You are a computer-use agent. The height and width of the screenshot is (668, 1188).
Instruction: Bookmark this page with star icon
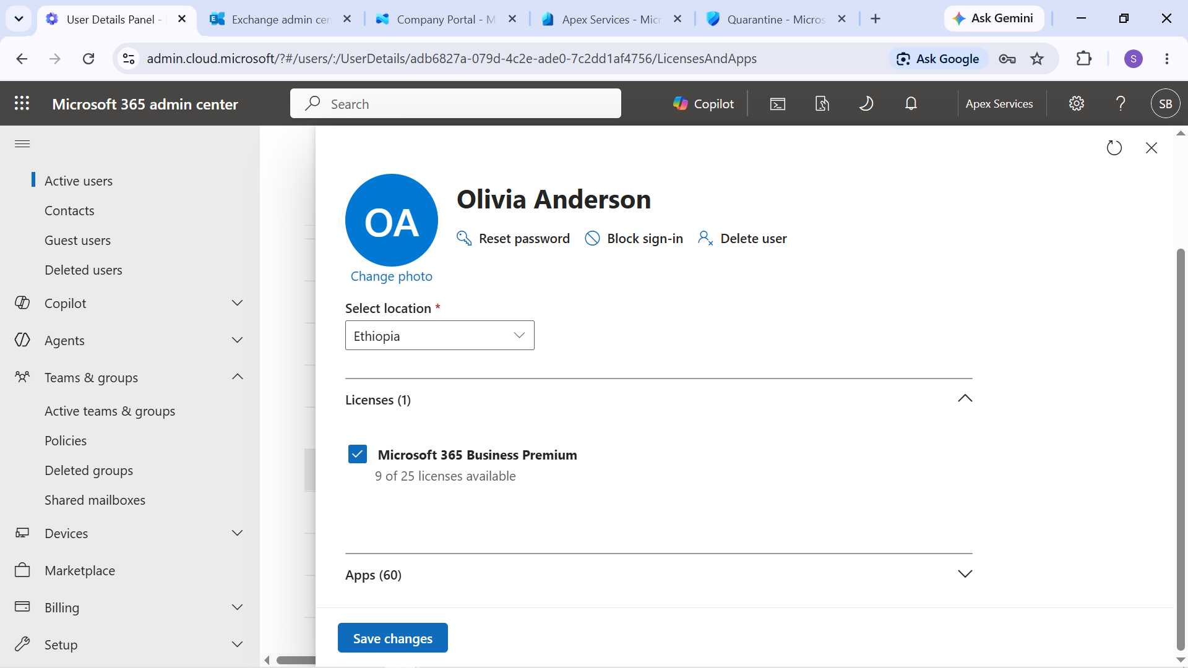pos(1037,59)
